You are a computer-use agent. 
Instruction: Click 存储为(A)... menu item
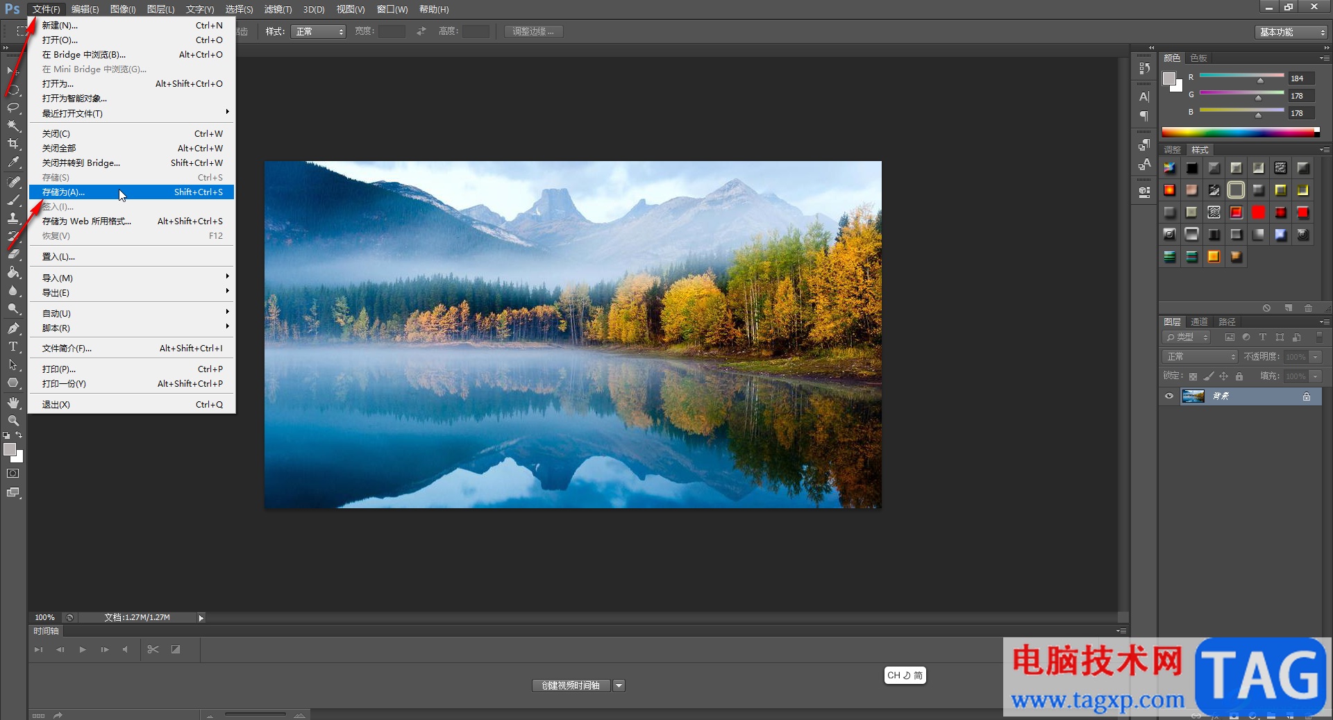132,192
